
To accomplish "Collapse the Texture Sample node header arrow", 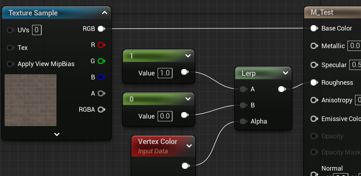I will coord(105,13).
